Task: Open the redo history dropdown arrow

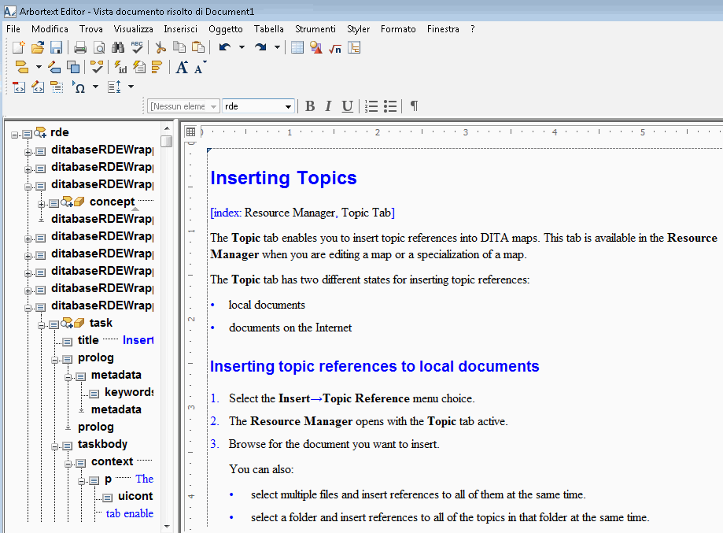Action: click(x=277, y=47)
